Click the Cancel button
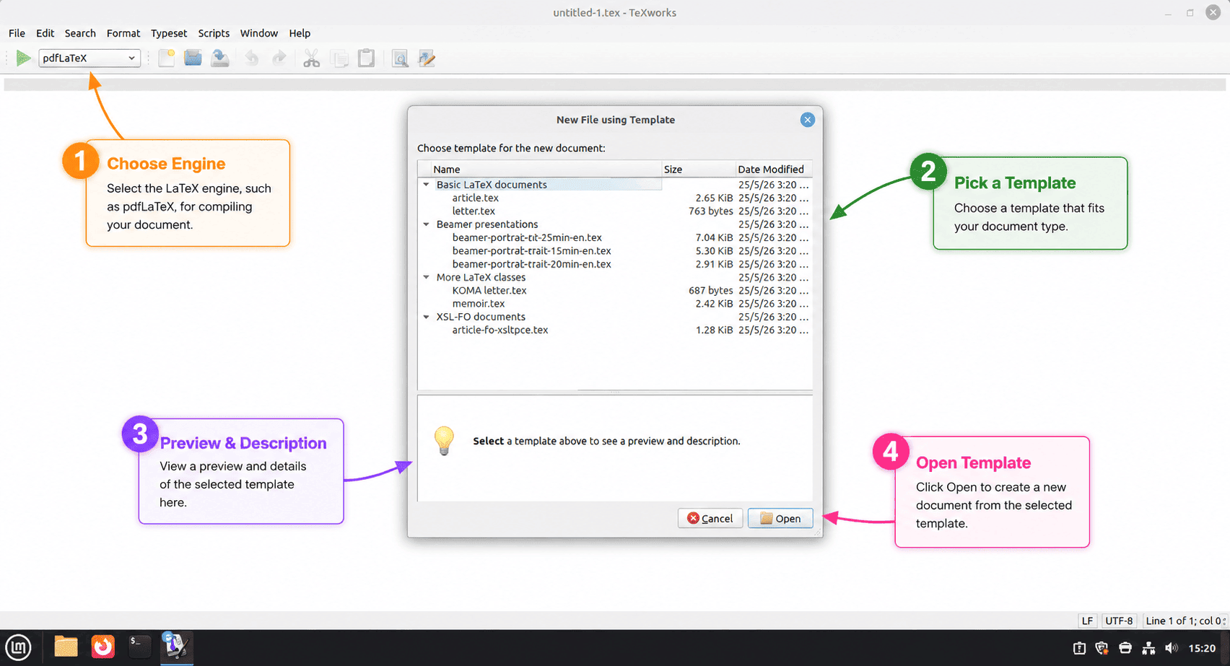The width and height of the screenshot is (1230, 666). [710, 518]
